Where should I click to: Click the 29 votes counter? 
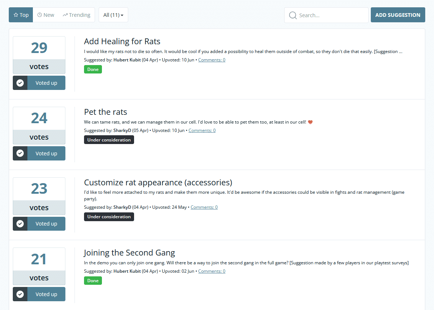[39, 55]
